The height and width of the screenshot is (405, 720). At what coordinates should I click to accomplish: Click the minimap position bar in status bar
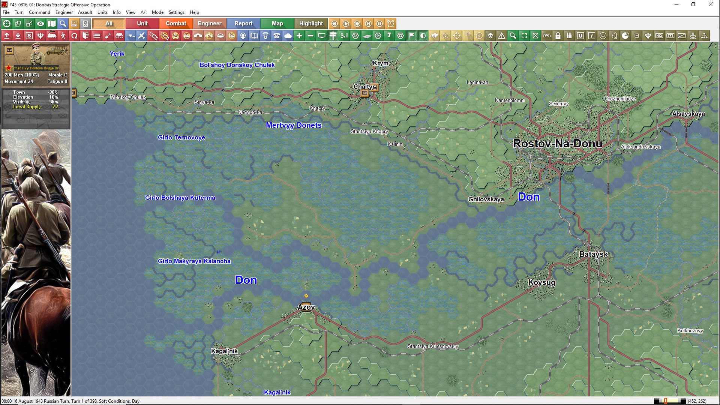670,401
